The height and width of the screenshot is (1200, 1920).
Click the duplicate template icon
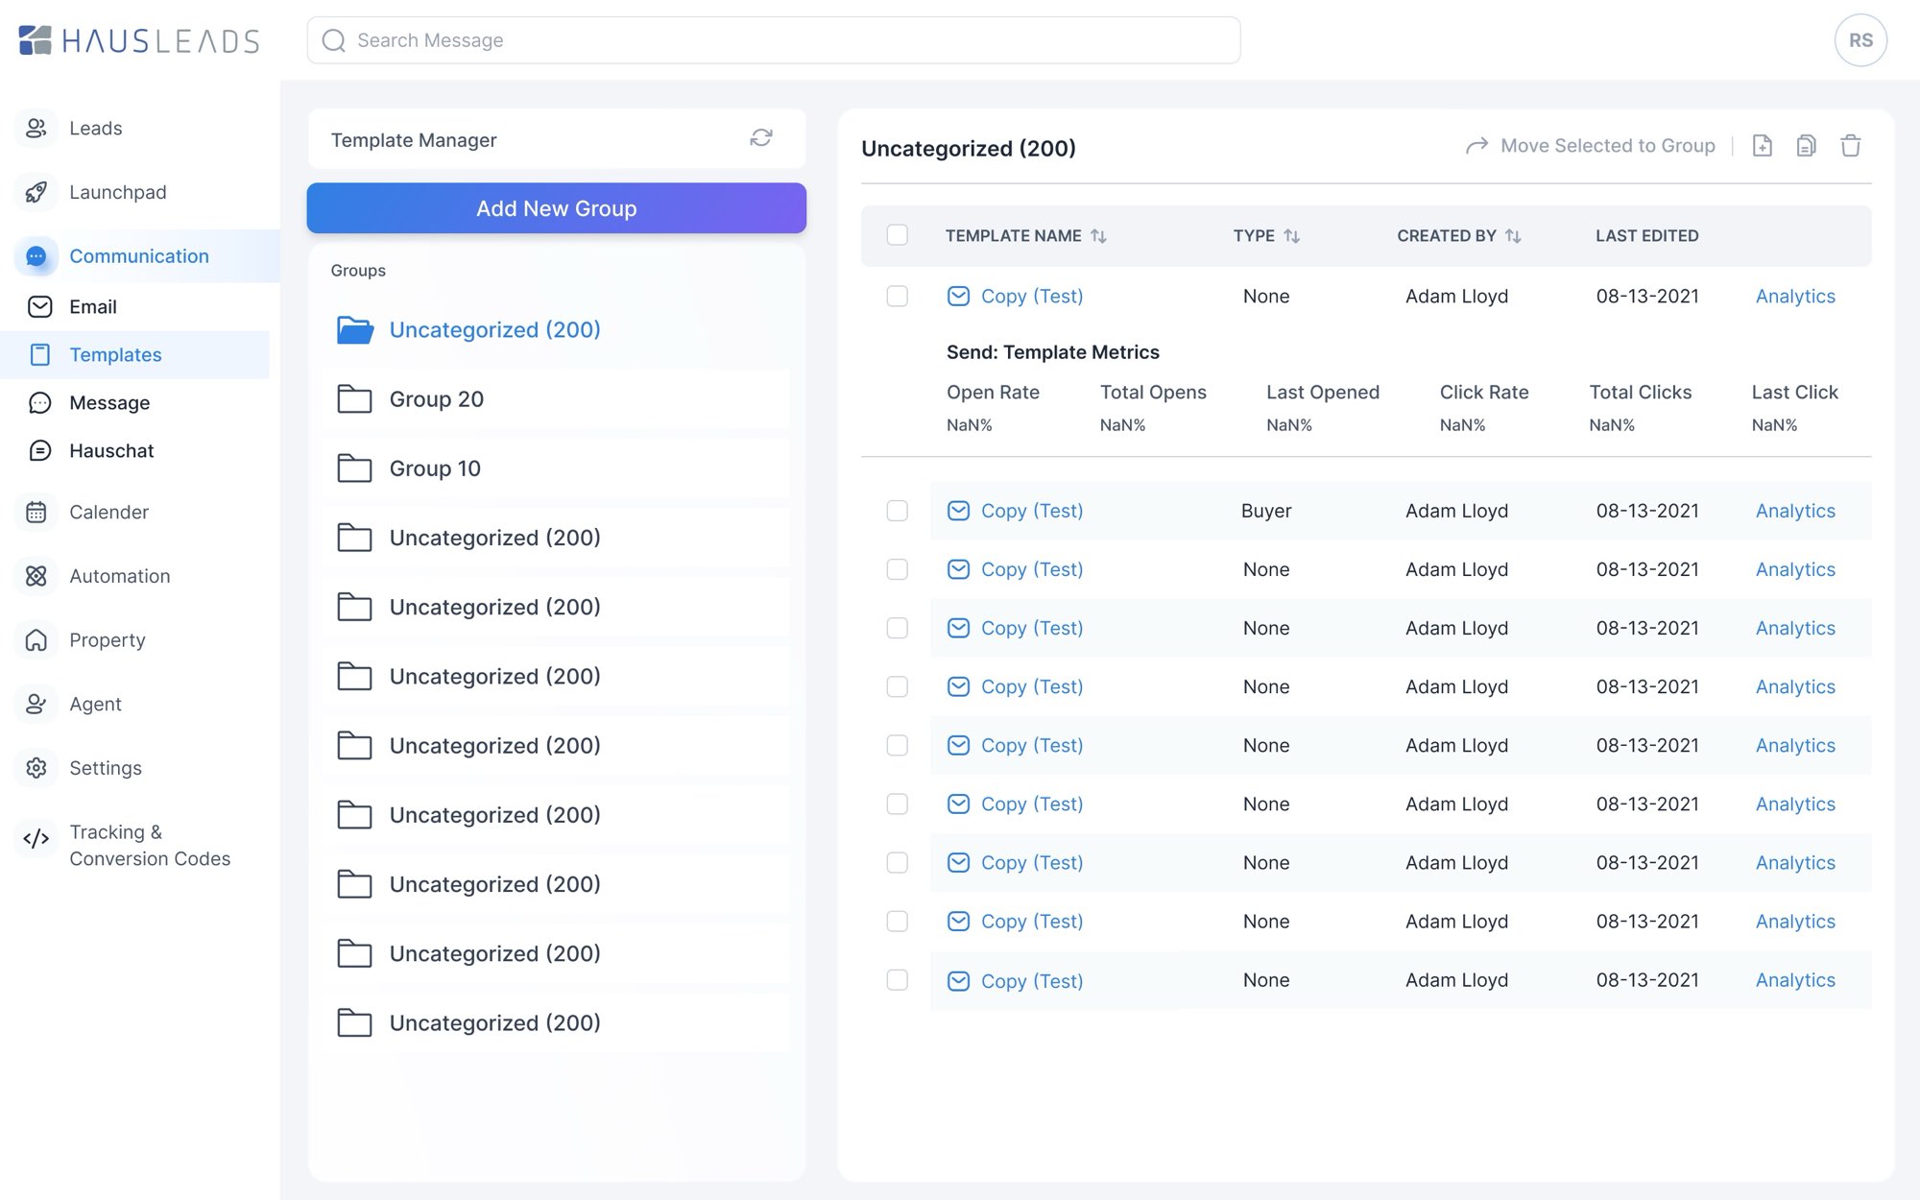point(1806,146)
